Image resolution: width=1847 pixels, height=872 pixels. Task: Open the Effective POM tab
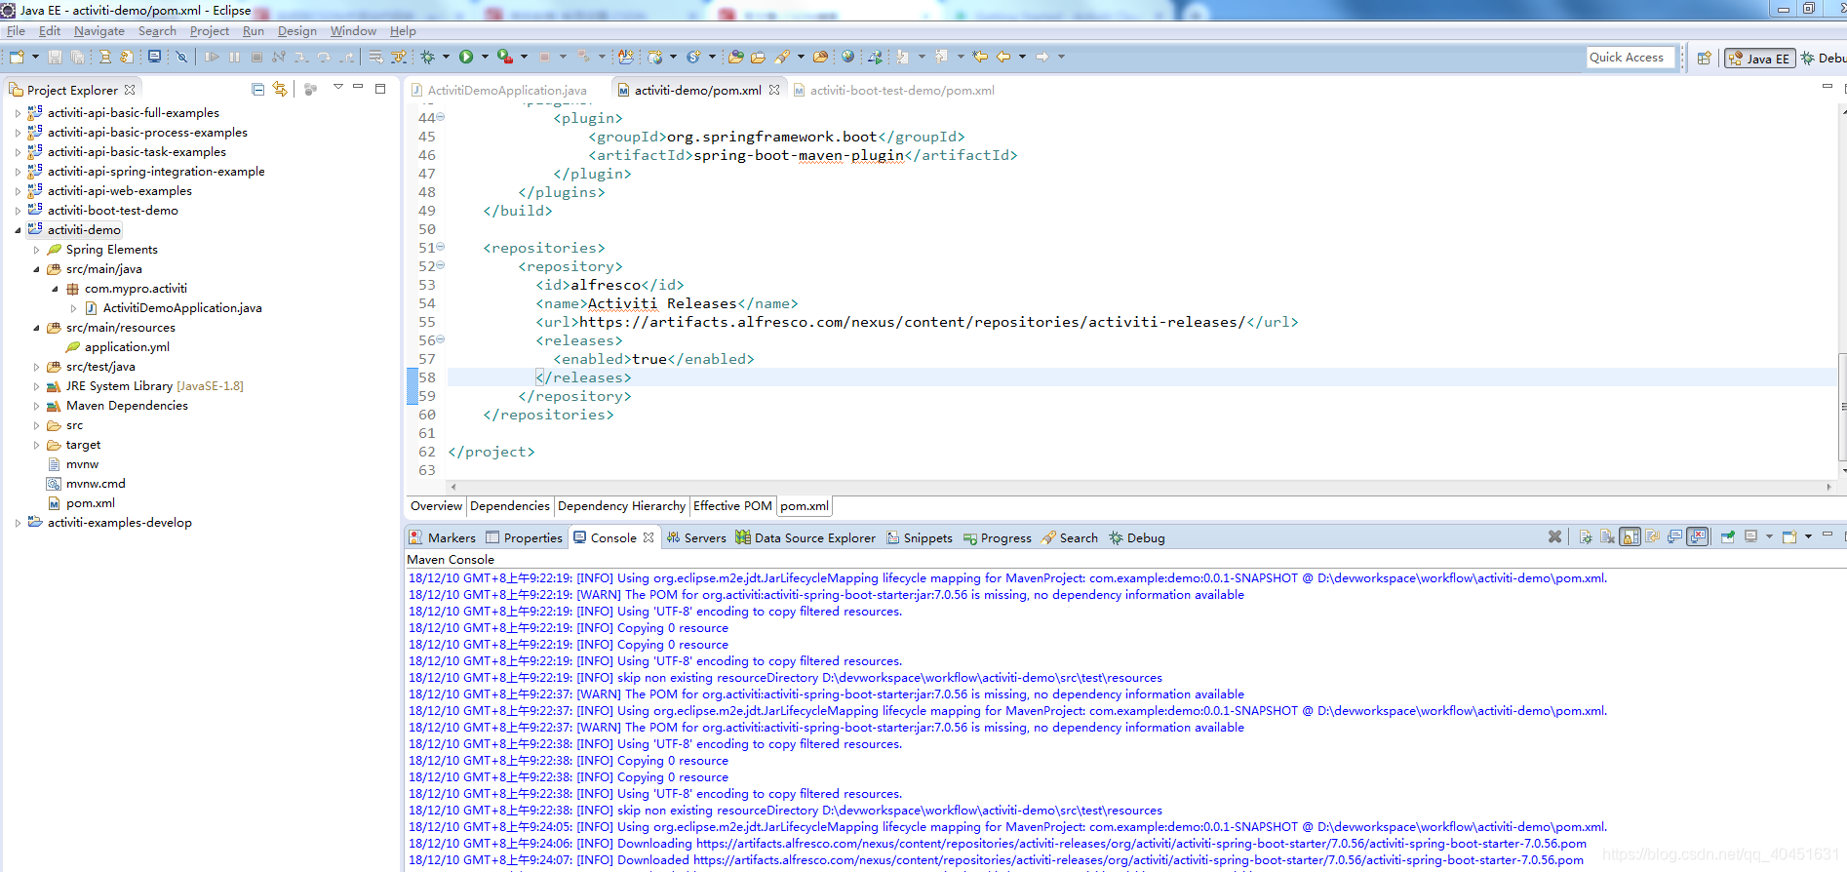click(732, 505)
